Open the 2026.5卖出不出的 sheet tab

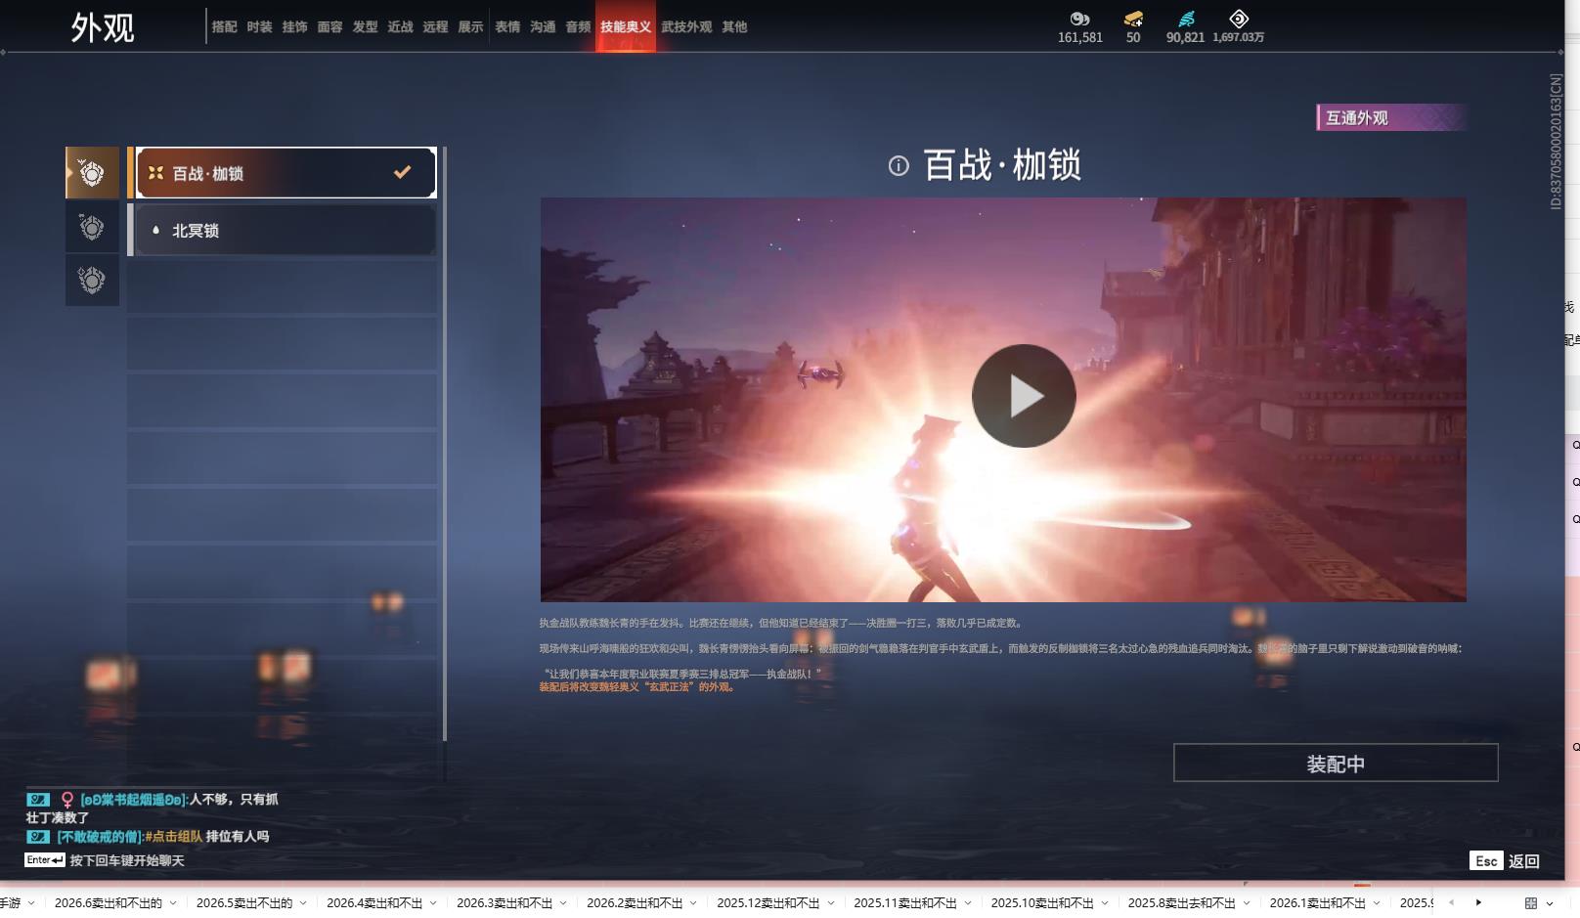(x=244, y=902)
